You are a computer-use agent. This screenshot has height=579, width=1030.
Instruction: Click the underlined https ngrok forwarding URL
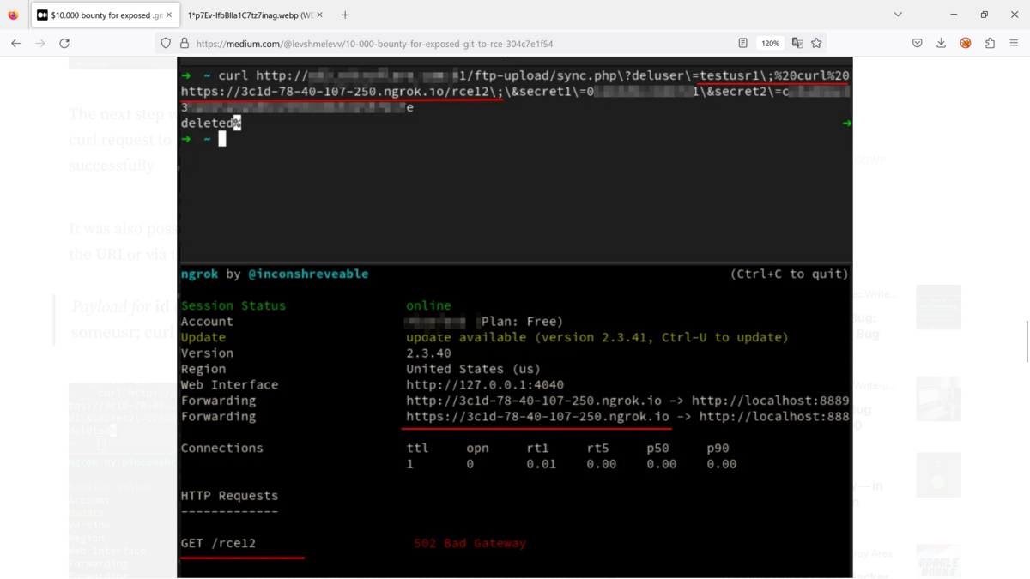(x=537, y=417)
